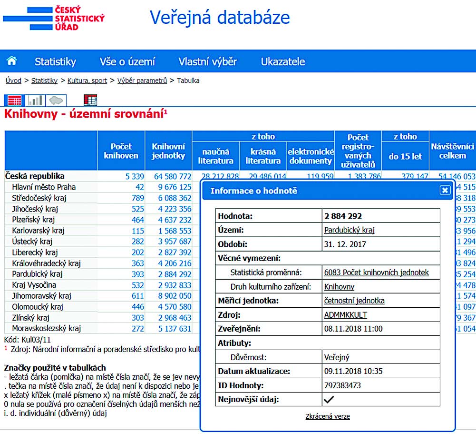476x434 pixels.
Task: Open the map view icon
Action: coord(56,100)
